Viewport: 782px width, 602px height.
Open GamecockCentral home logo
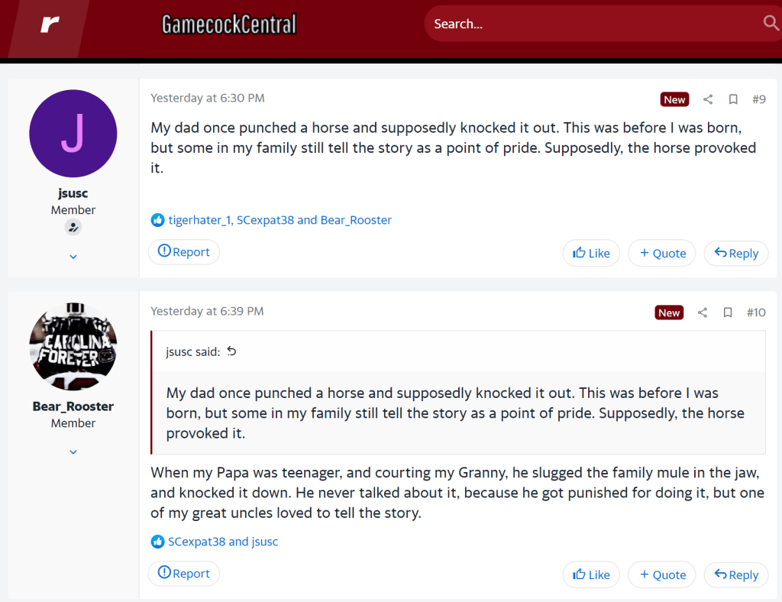pyautogui.click(x=229, y=24)
